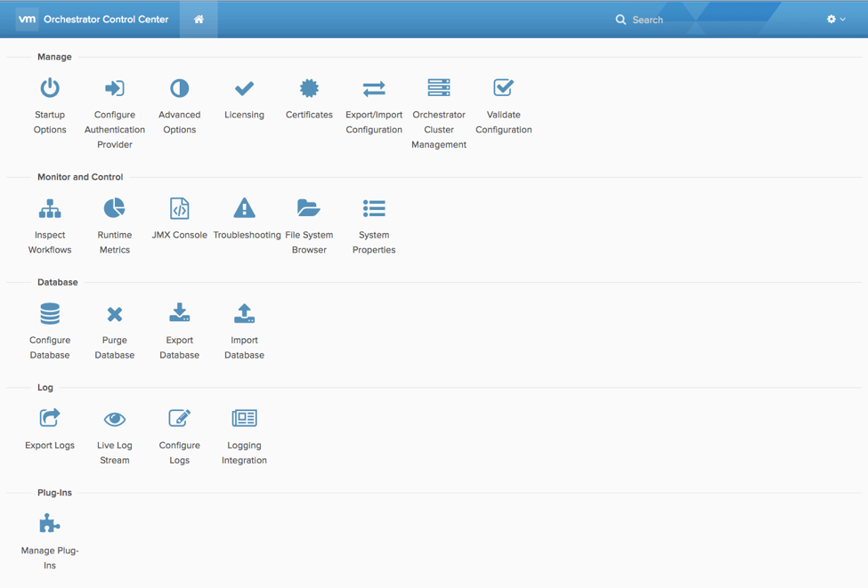Open the Advanced Options half-circle icon

pos(179,88)
